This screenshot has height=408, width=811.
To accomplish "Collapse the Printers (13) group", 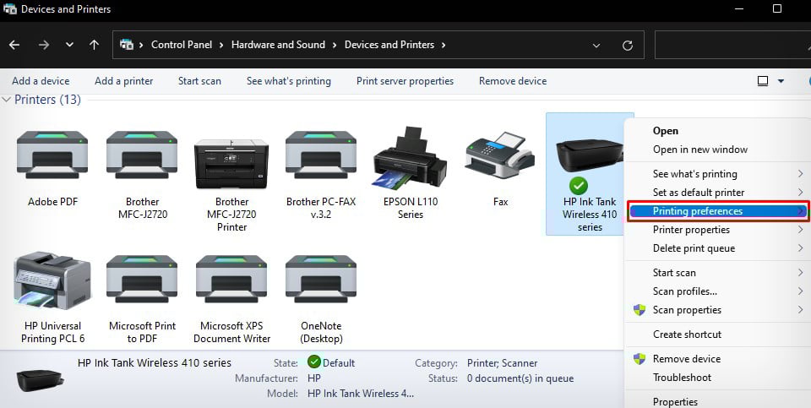I will (7, 100).
